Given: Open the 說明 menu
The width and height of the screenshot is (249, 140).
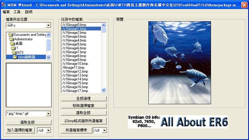Looking at the screenshot, I should pos(28,12).
